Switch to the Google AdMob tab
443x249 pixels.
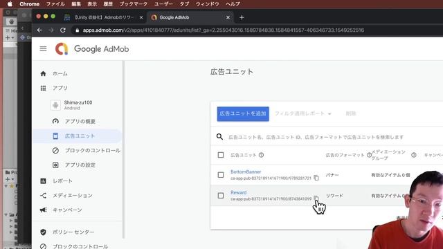[191, 17]
